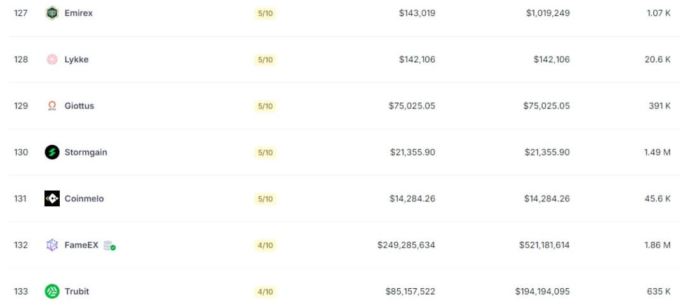
Task: Open the Emirex exchange page
Action: [x=79, y=13]
